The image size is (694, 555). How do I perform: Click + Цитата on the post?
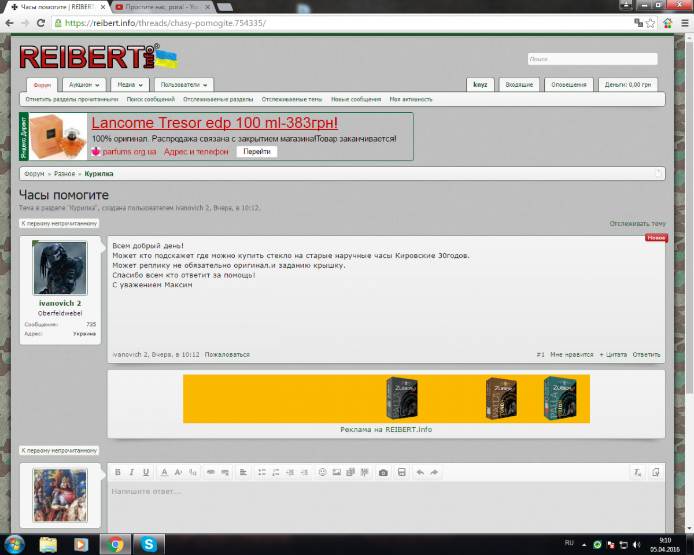coord(613,354)
